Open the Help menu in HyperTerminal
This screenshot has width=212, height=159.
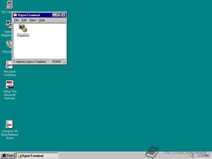[x=42, y=20]
